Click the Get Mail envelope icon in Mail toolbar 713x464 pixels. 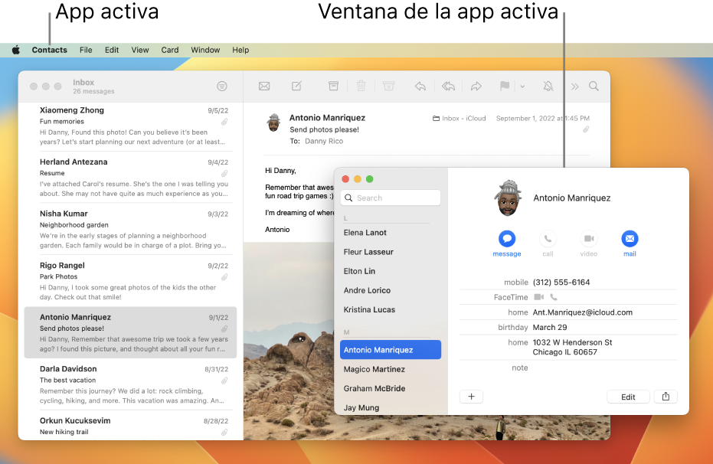pyautogui.click(x=264, y=86)
